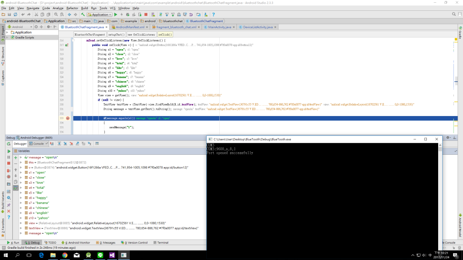Expand the s1 = "open" variable
The image size is (463, 260).
pos(21,172)
